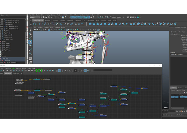Activate the Rotate tool in toolbox

[30, 46]
